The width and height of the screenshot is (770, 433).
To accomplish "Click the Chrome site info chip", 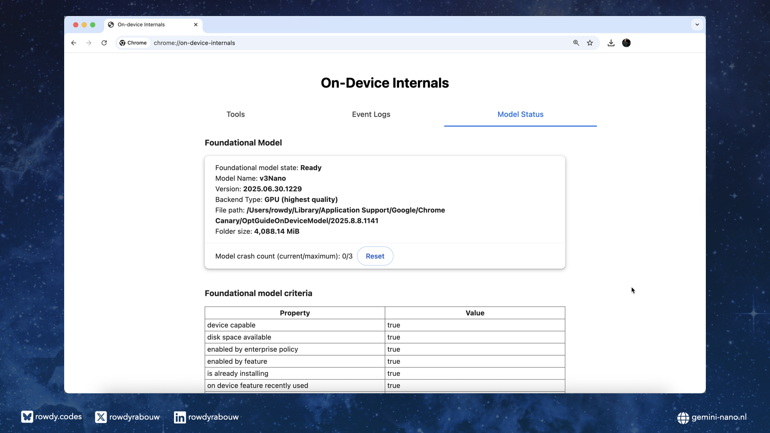I will coord(133,43).
